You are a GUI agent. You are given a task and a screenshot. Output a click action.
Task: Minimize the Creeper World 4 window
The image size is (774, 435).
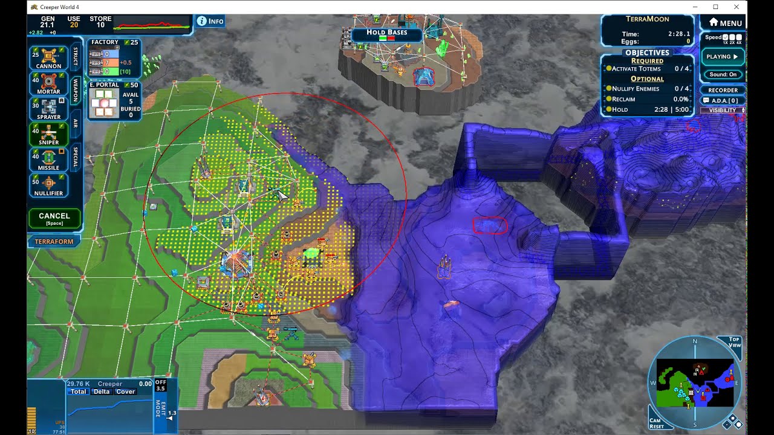tap(694, 7)
